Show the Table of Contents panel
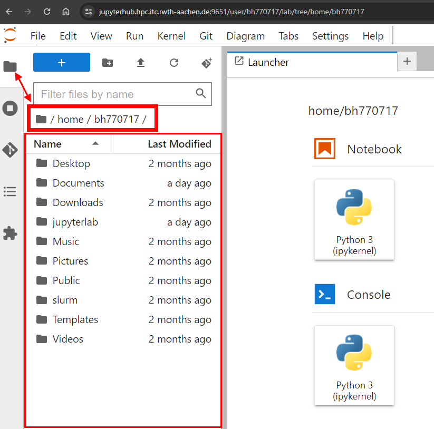 tap(10, 191)
